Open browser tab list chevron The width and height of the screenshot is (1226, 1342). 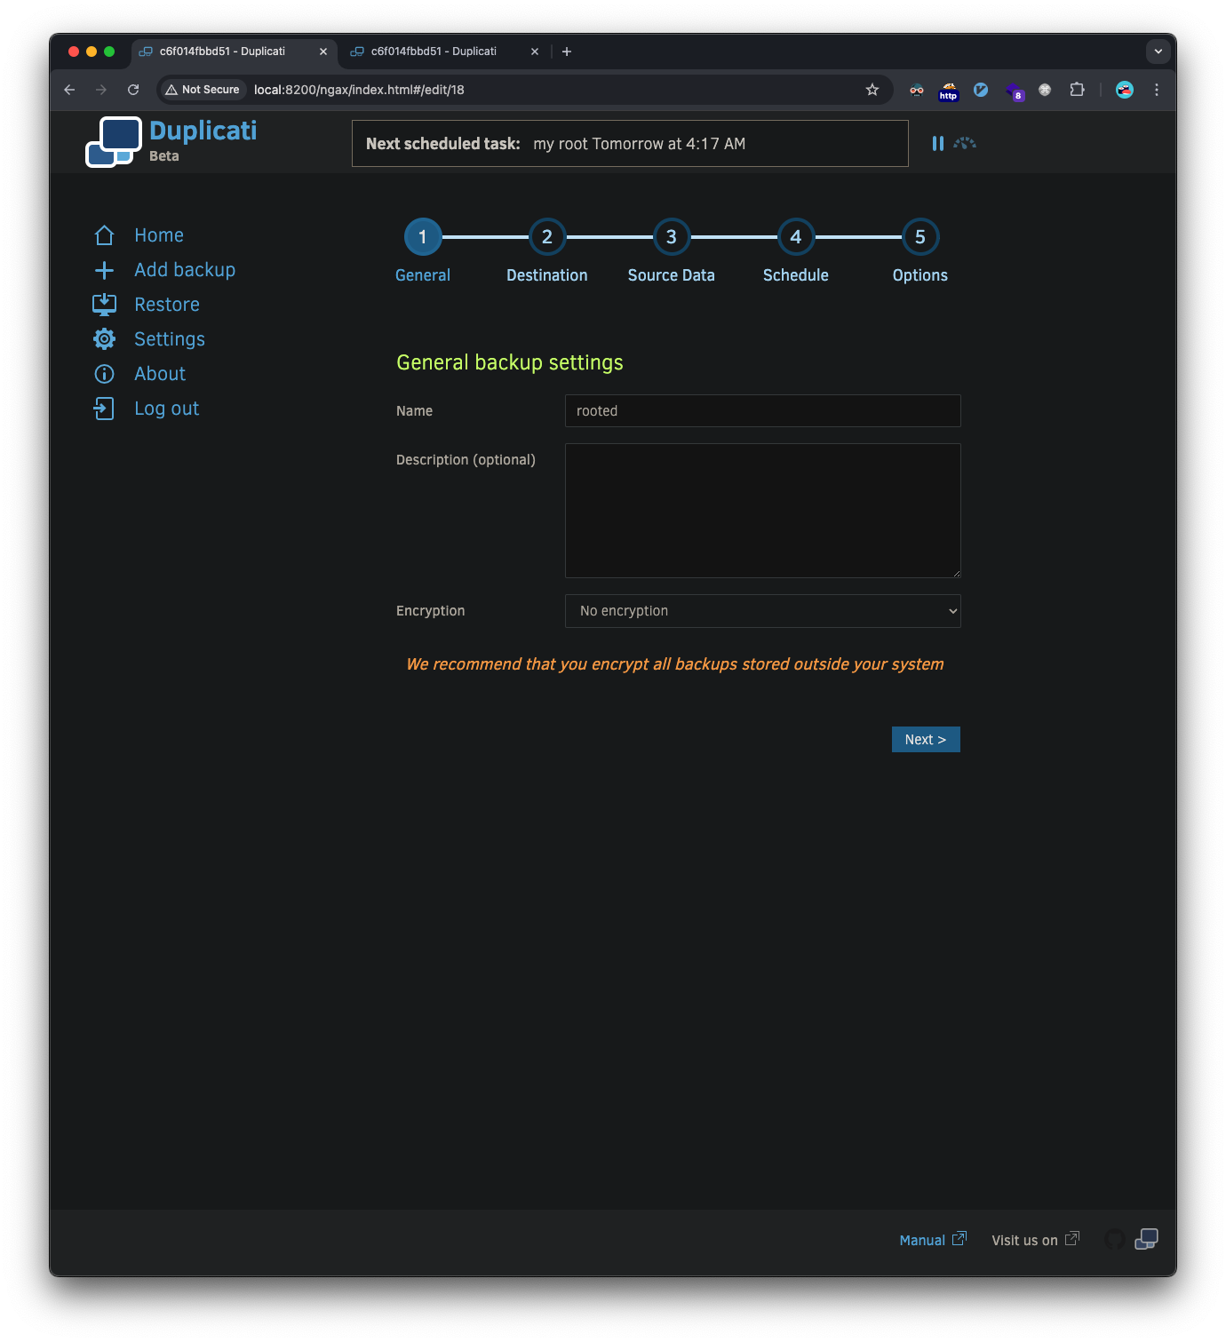pos(1158,52)
